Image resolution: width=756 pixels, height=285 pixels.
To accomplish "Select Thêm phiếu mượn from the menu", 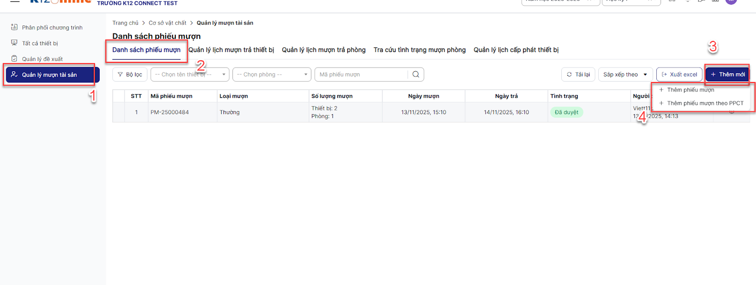I will (x=690, y=90).
